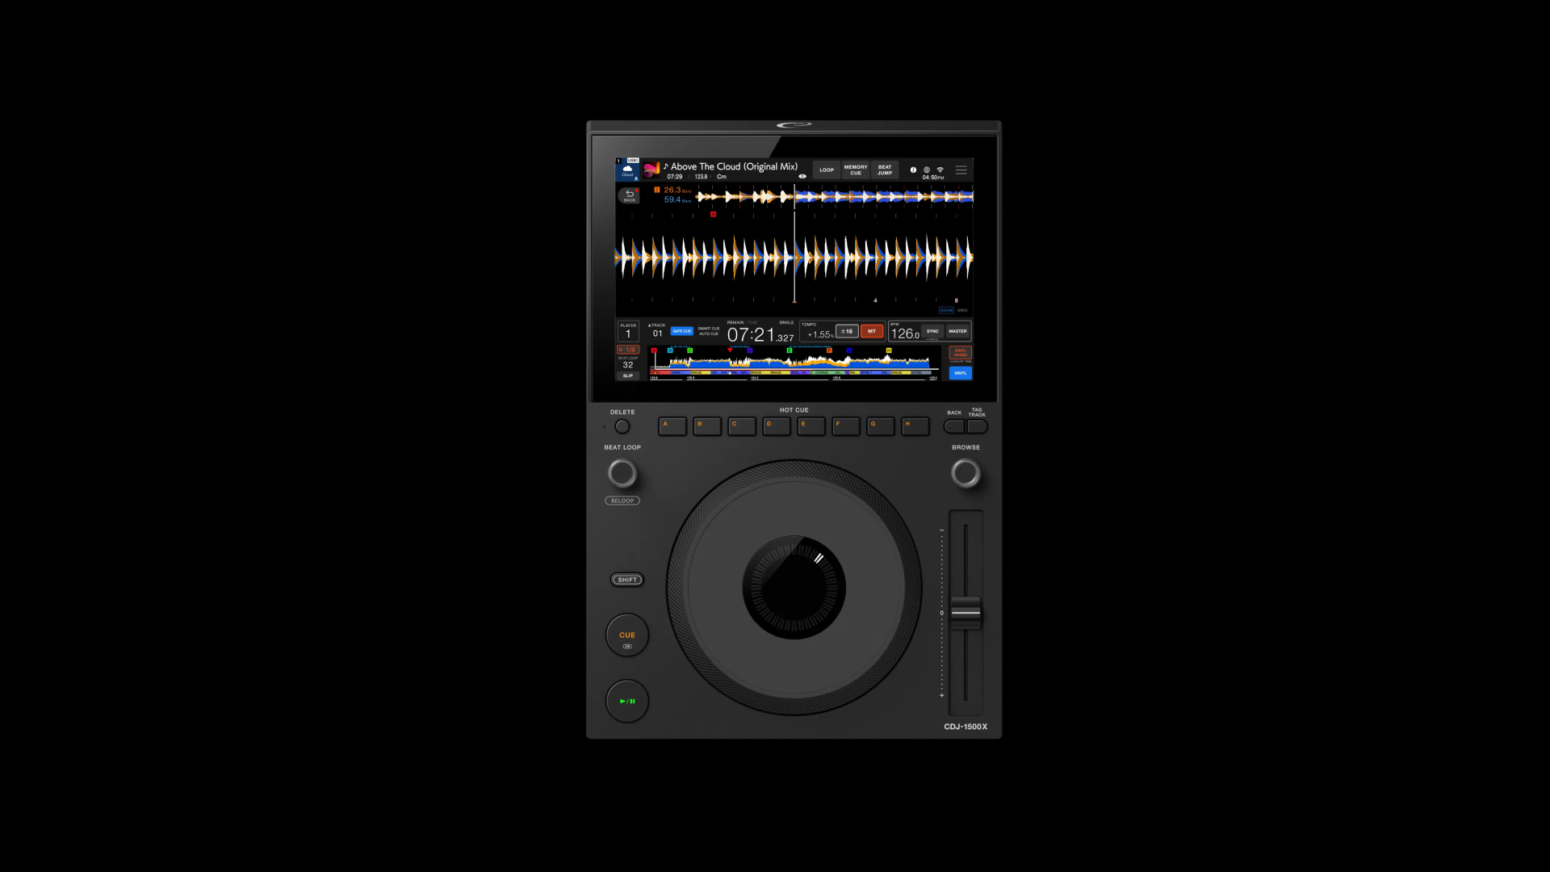Trigger HOT CUE pad B
Image resolution: width=1550 pixels, height=872 pixels.
pos(707,426)
